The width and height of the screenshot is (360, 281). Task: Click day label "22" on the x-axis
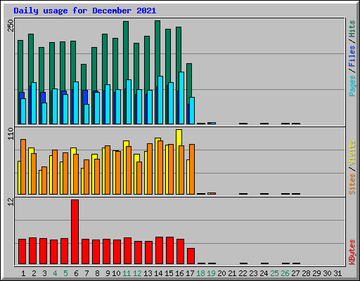point(243,273)
